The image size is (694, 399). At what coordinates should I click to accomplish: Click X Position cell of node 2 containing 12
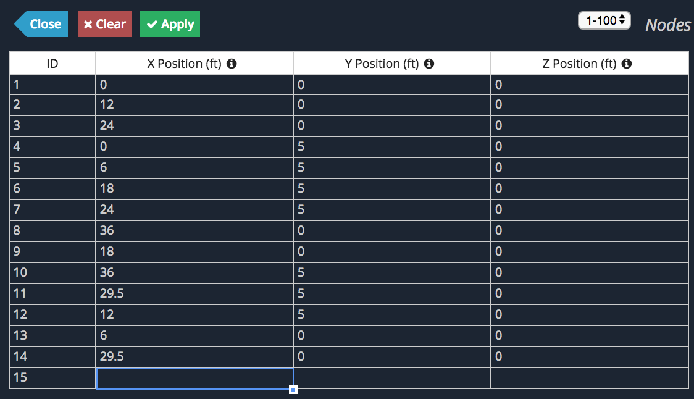tap(194, 105)
